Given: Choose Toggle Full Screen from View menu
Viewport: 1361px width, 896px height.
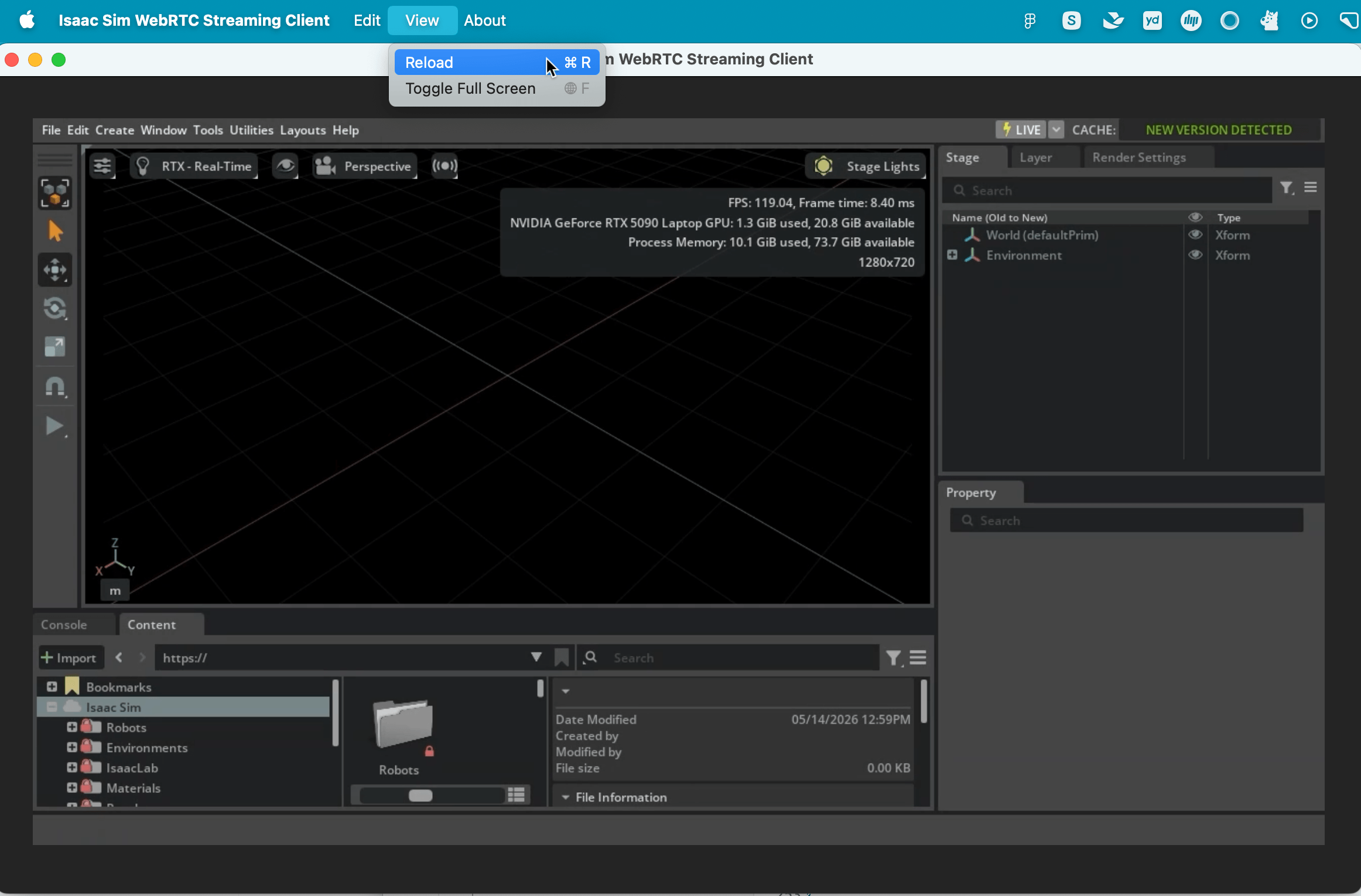Looking at the screenshot, I should tap(497, 88).
